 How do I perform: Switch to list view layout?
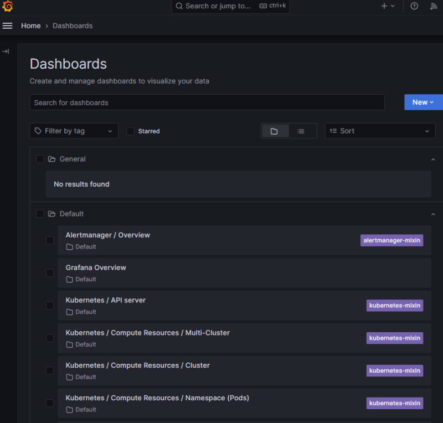(301, 131)
